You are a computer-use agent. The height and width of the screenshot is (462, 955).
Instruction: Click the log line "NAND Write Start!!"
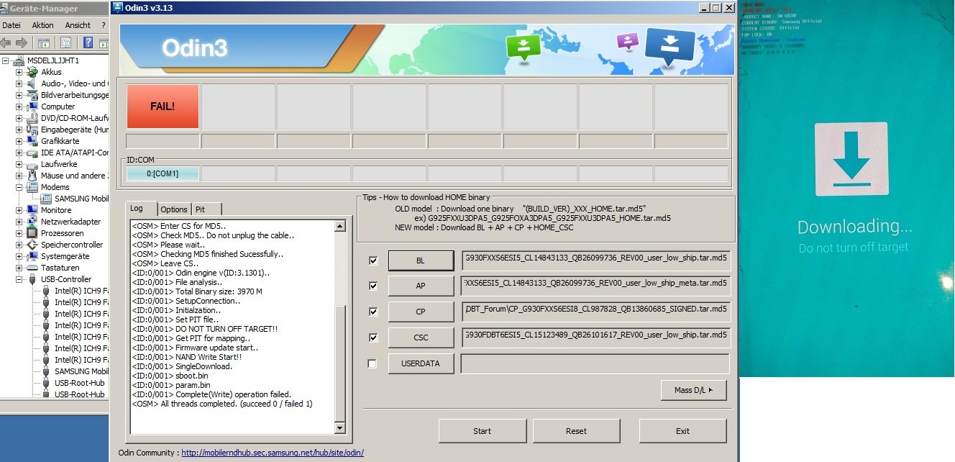point(187,357)
